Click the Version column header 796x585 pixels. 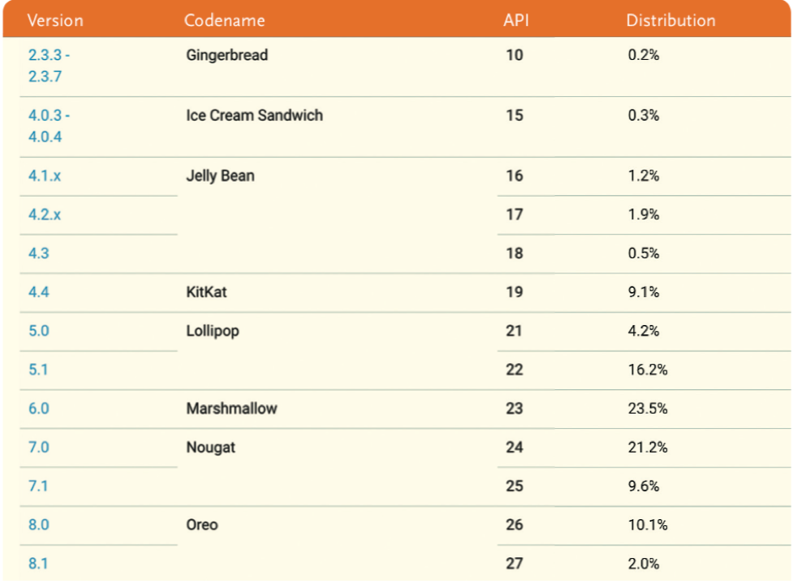click(x=55, y=20)
